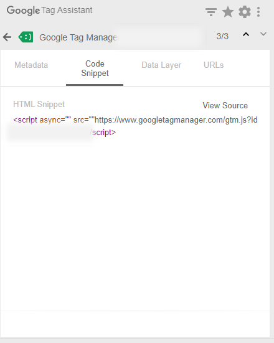Open the Data Layer tab
The image size is (274, 343).
pyautogui.click(x=161, y=65)
